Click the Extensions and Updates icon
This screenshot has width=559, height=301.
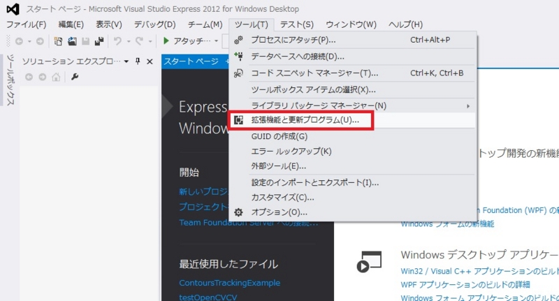click(238, 120)
